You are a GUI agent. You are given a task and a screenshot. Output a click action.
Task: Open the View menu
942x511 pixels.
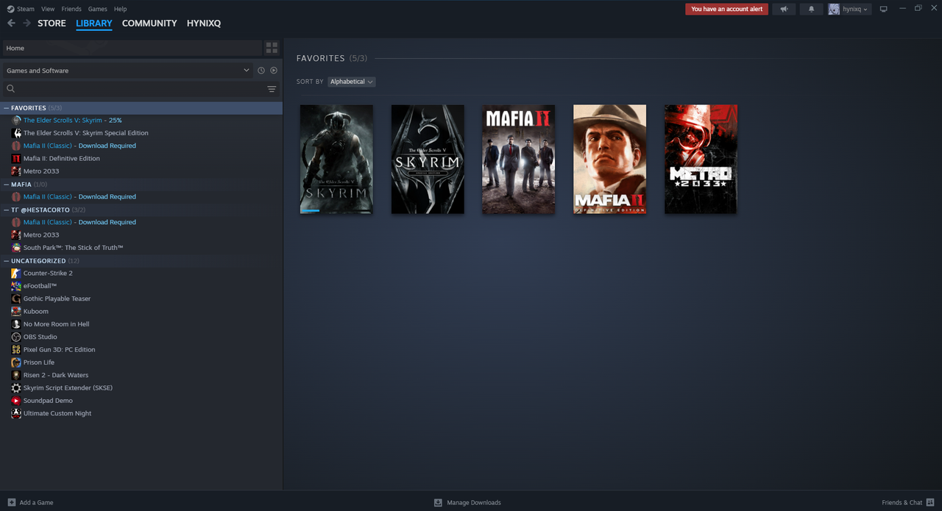point(48,9)
